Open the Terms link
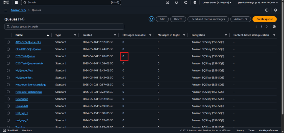 click(x=251, y=131)
